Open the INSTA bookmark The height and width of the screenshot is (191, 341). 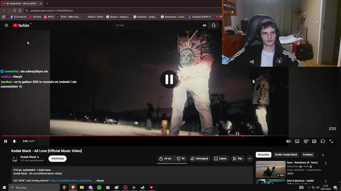pyautogui.click(x=49, y=17)
